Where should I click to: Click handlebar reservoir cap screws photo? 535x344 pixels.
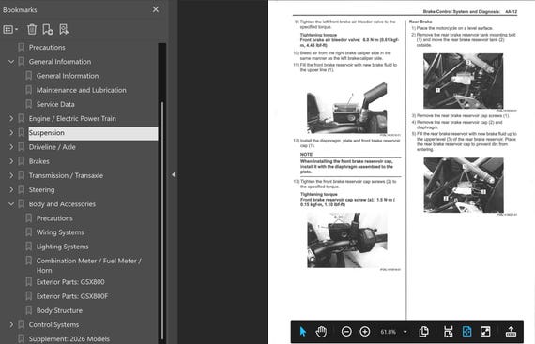tap(347, 240)
